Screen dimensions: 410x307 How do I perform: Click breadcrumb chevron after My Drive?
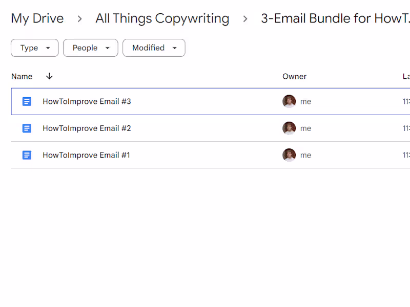tap(79, 19)
